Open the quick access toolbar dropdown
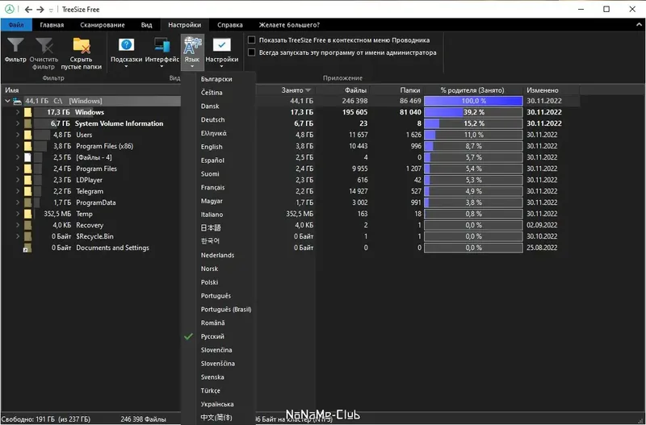The height and width of the screenshot is (425, 646). (x=51, y=10)
